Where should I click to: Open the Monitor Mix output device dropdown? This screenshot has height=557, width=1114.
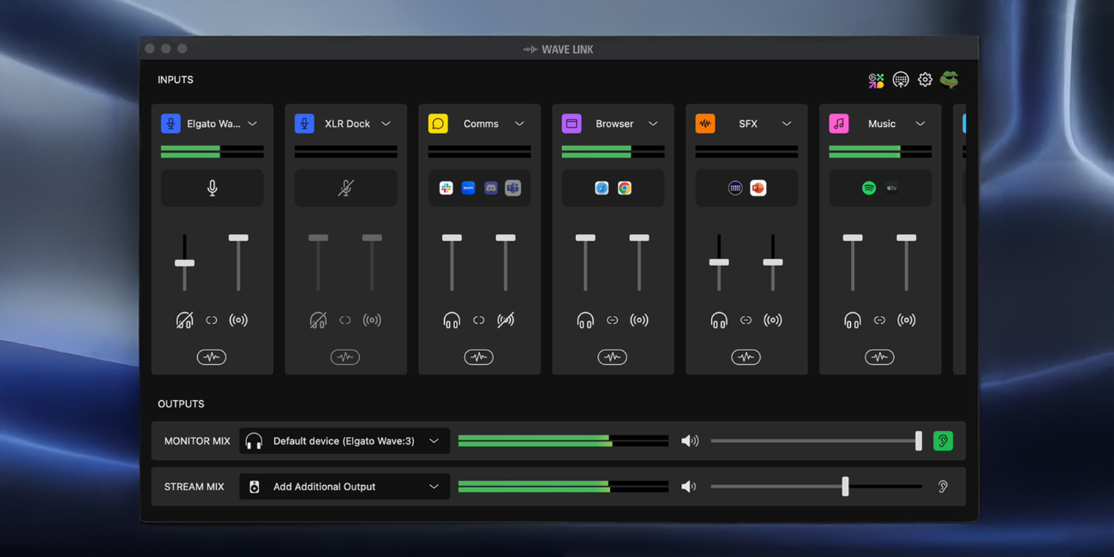click(x=344, y=440)
